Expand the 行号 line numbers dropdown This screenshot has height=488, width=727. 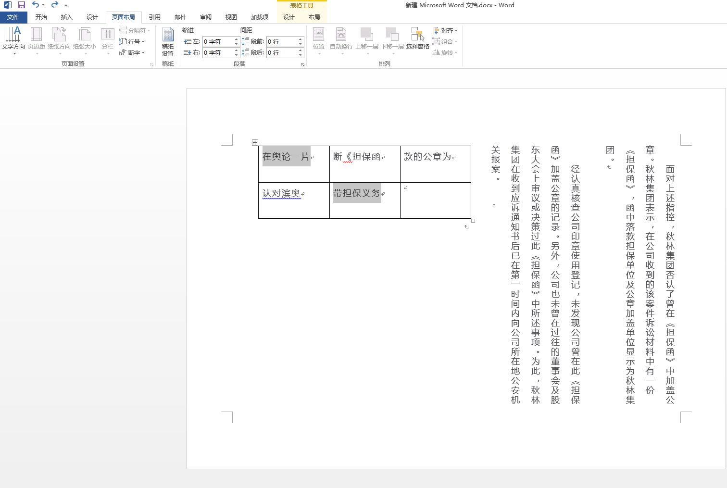[132, 41]
